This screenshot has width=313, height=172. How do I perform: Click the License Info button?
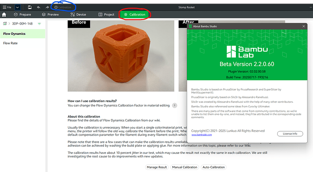pos(290,134)
